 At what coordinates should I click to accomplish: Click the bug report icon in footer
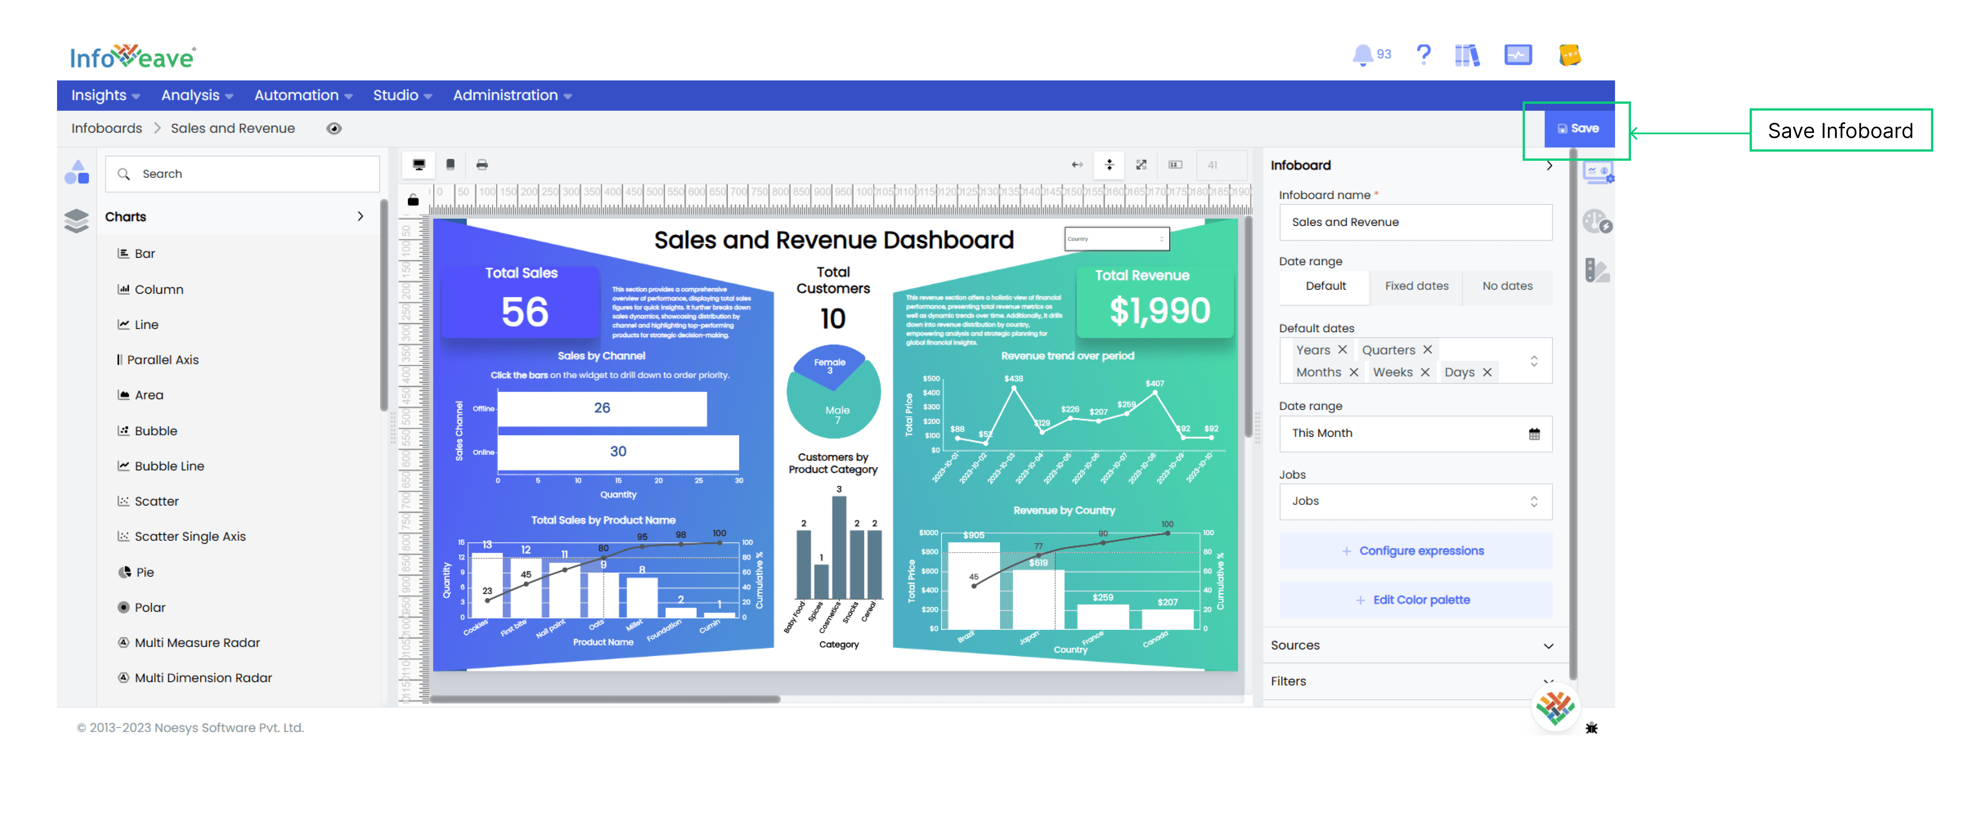point(1591,728)
